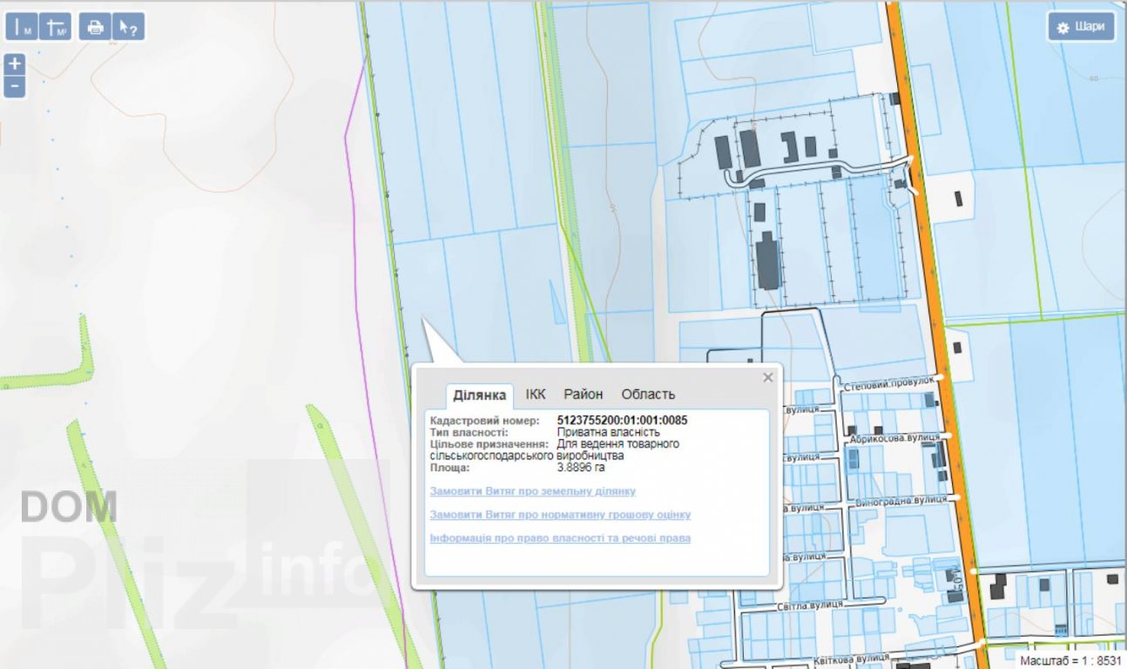The width and height of the screenshot is (1127, 669).
Task: Click the Виноградна вулиця street label
Action: click(901, 501)
